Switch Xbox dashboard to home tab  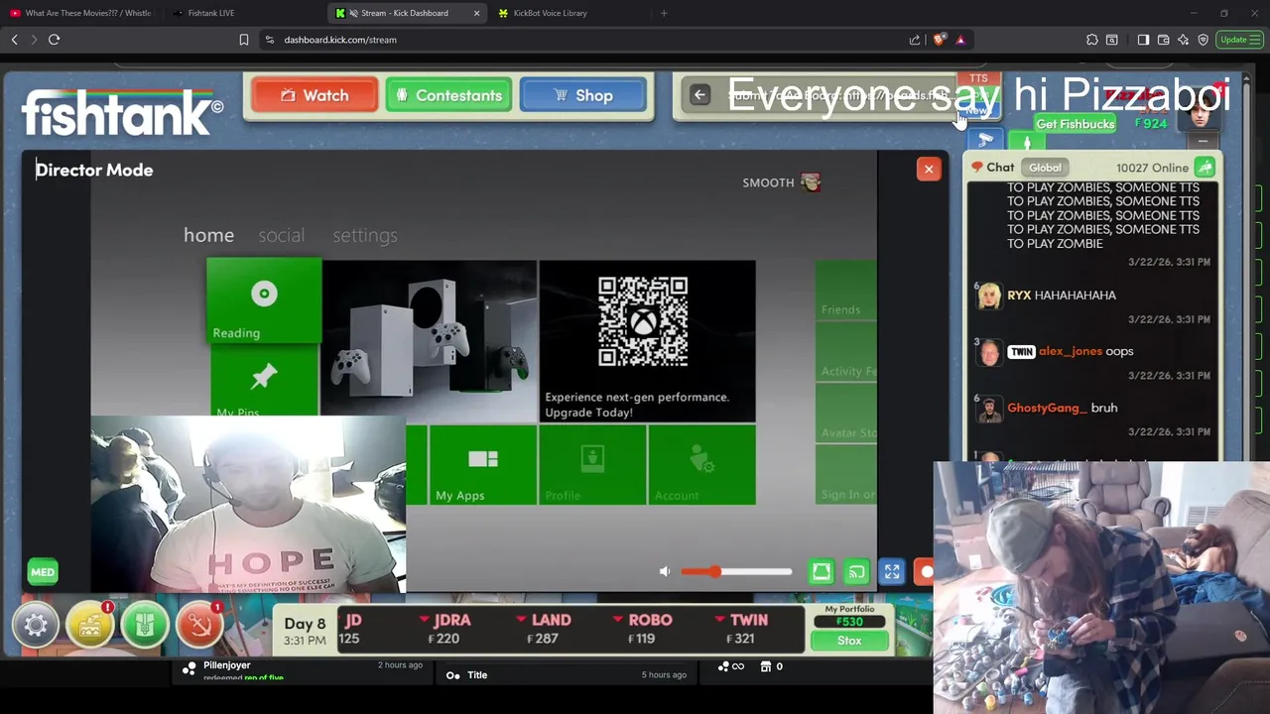208,235
